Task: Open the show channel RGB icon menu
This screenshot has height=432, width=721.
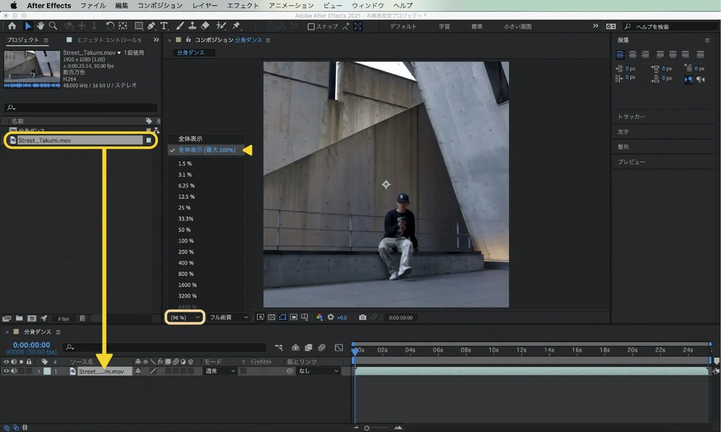Action: [319, 317]
